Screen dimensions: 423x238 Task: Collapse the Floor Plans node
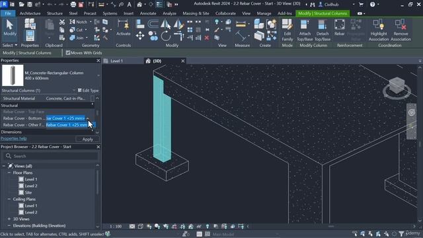9,173
